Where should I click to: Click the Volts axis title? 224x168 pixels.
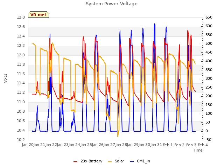(5, 78)
